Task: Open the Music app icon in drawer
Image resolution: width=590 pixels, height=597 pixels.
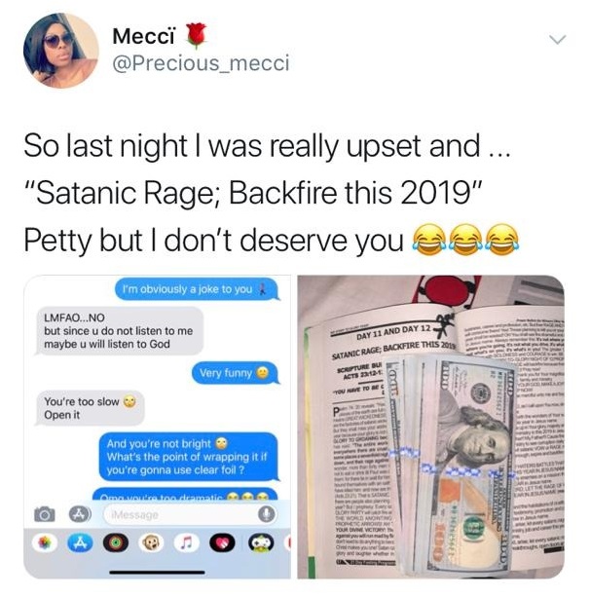Action: pos(187,543)
